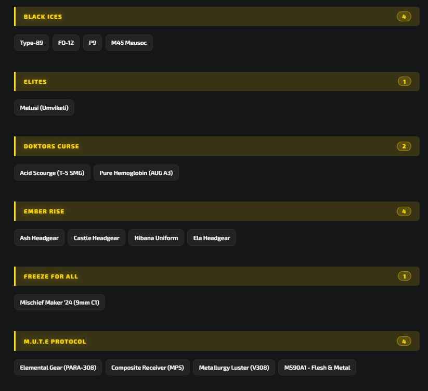Viewport: 428px width, 391px height.
Task: Choose the Hibana Uniform chip
Action: click(156, 238)
